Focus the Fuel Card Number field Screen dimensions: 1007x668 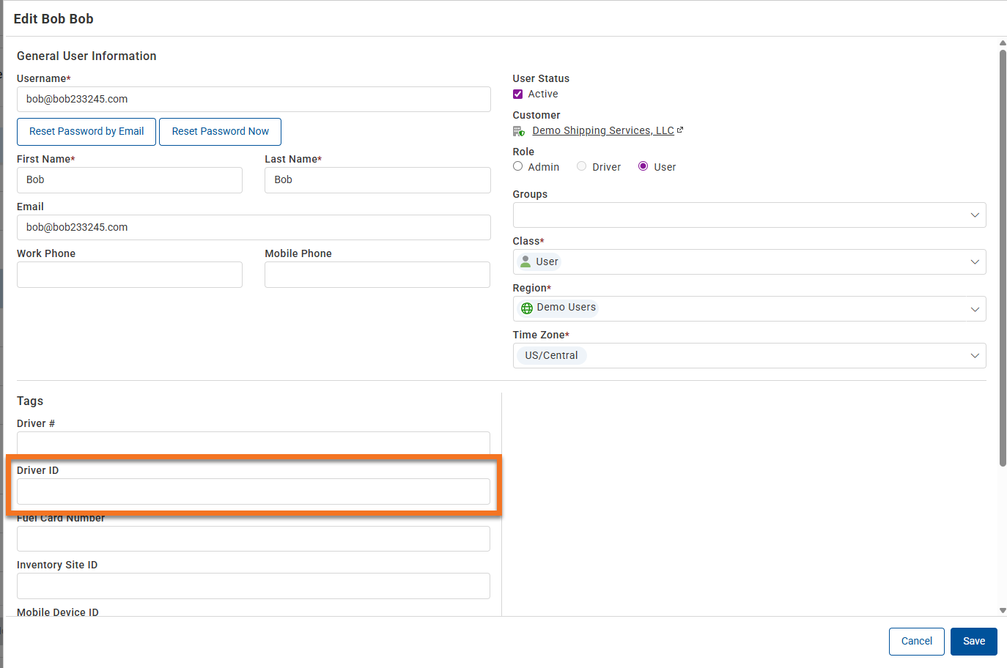pyautogui.click(x=254, y=538)
